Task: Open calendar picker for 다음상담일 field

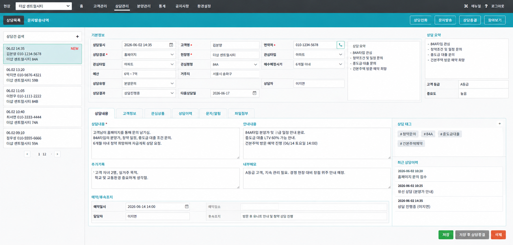Action: [x=254, y=93]
